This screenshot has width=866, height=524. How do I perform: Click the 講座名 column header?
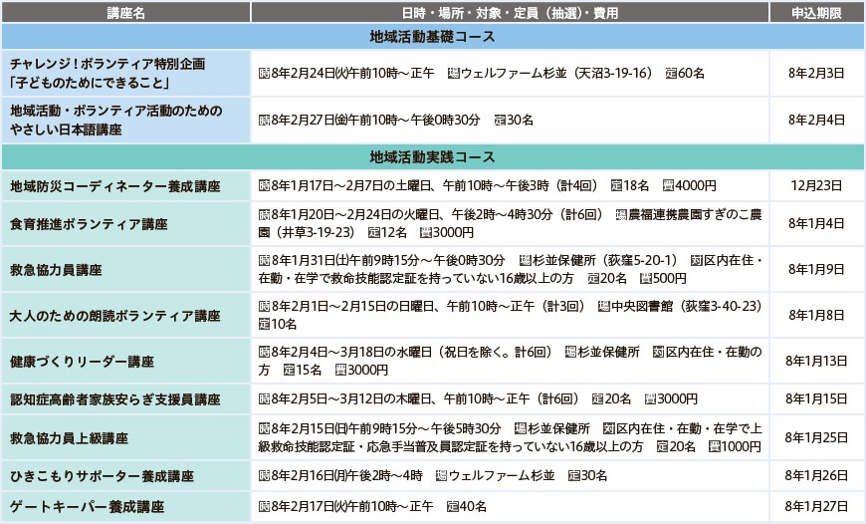125,12
